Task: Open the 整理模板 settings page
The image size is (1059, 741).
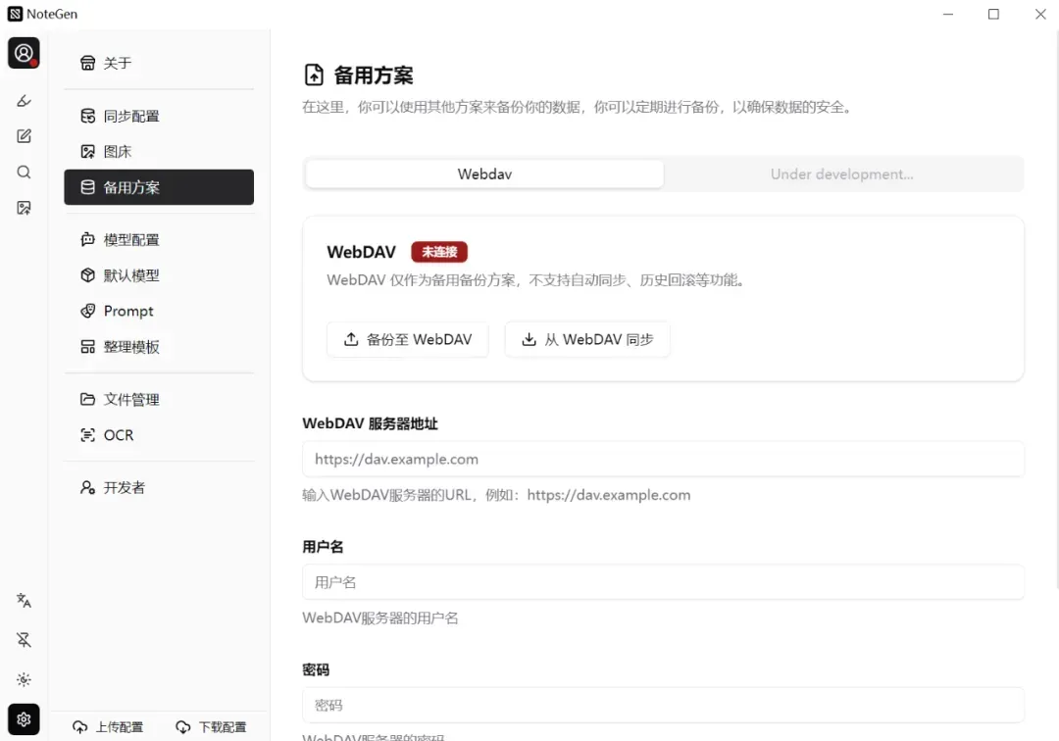Action: (x=159, y=347)
